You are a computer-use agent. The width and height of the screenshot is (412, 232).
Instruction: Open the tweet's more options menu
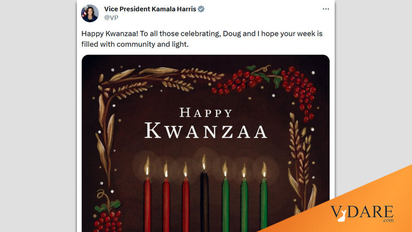click(326, 9)
